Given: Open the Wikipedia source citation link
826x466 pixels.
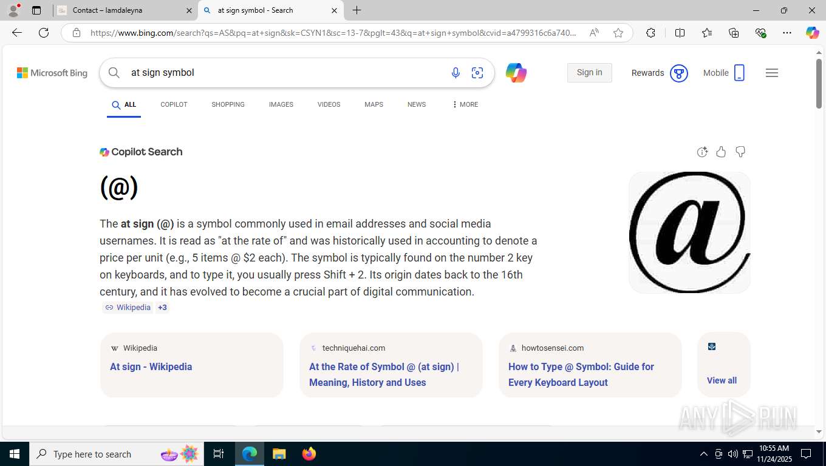Looking at the screenshot, I should click(x=128, y=308).
